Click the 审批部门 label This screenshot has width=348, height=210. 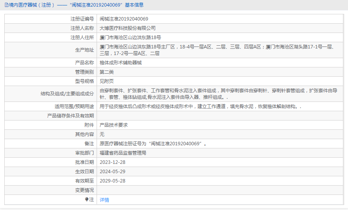click(x=85, y=153)
